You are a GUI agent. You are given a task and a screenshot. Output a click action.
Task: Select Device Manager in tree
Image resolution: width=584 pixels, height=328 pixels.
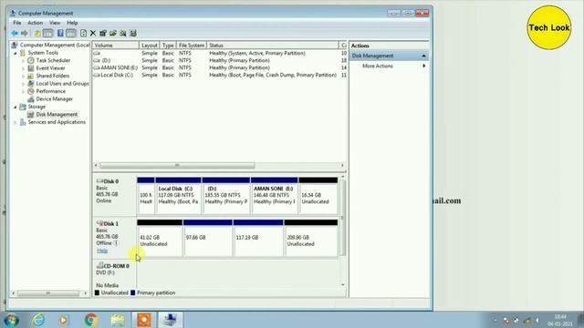(x=55, y=99)
